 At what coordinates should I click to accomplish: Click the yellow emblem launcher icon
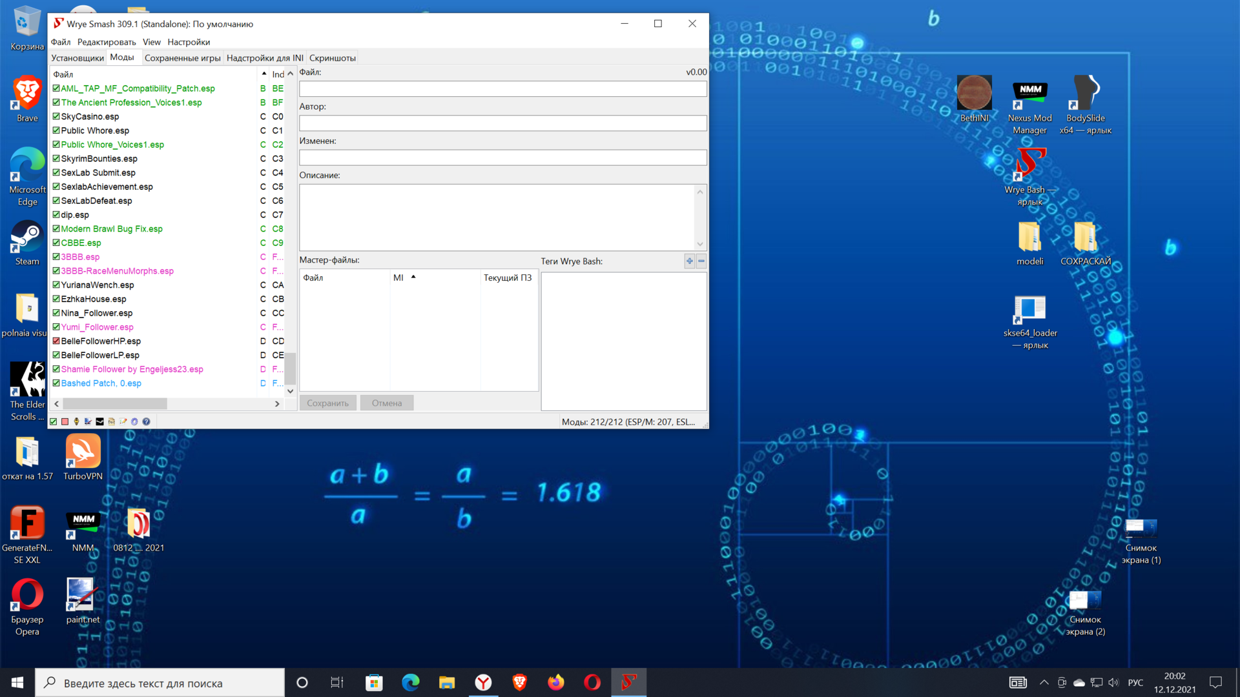tap(76, 421)
